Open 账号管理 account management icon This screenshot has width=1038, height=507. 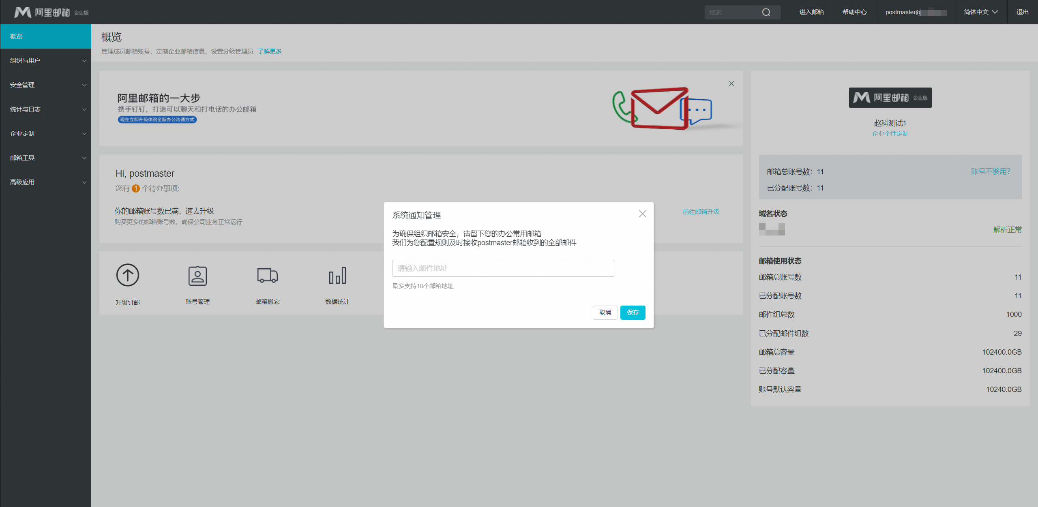click(x=197, y=276)
